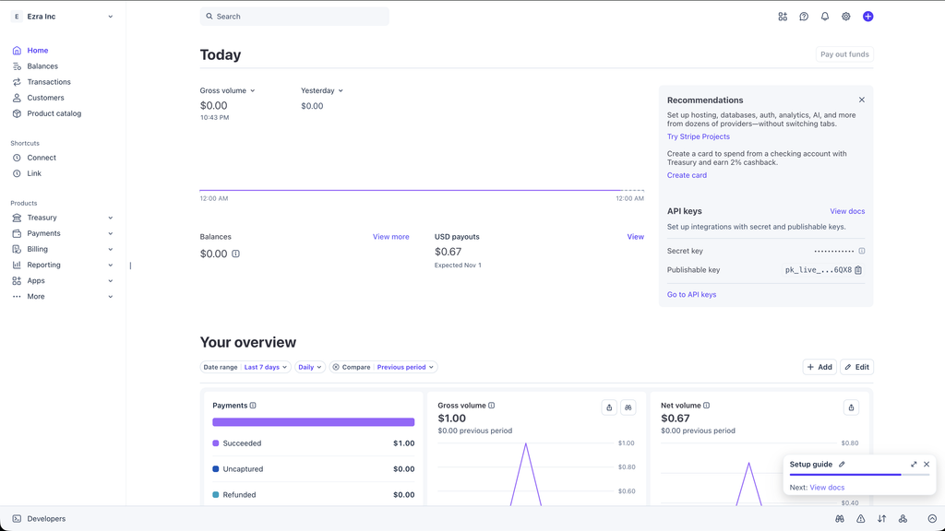Copy the publishable key with clipboard icon
945x531 pixels.
(858, 270)
